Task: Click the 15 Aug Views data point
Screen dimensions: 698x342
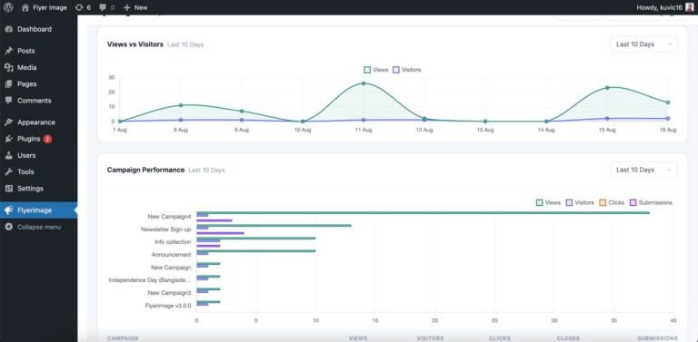Action: pyautogui.click(x=607, y=87)
